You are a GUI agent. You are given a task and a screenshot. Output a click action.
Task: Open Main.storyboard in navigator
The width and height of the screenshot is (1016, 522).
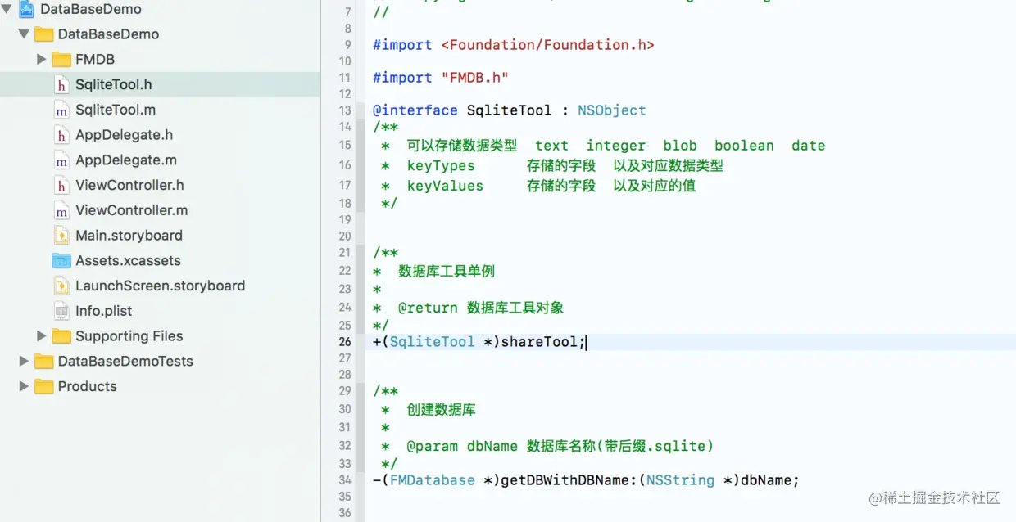129,236
